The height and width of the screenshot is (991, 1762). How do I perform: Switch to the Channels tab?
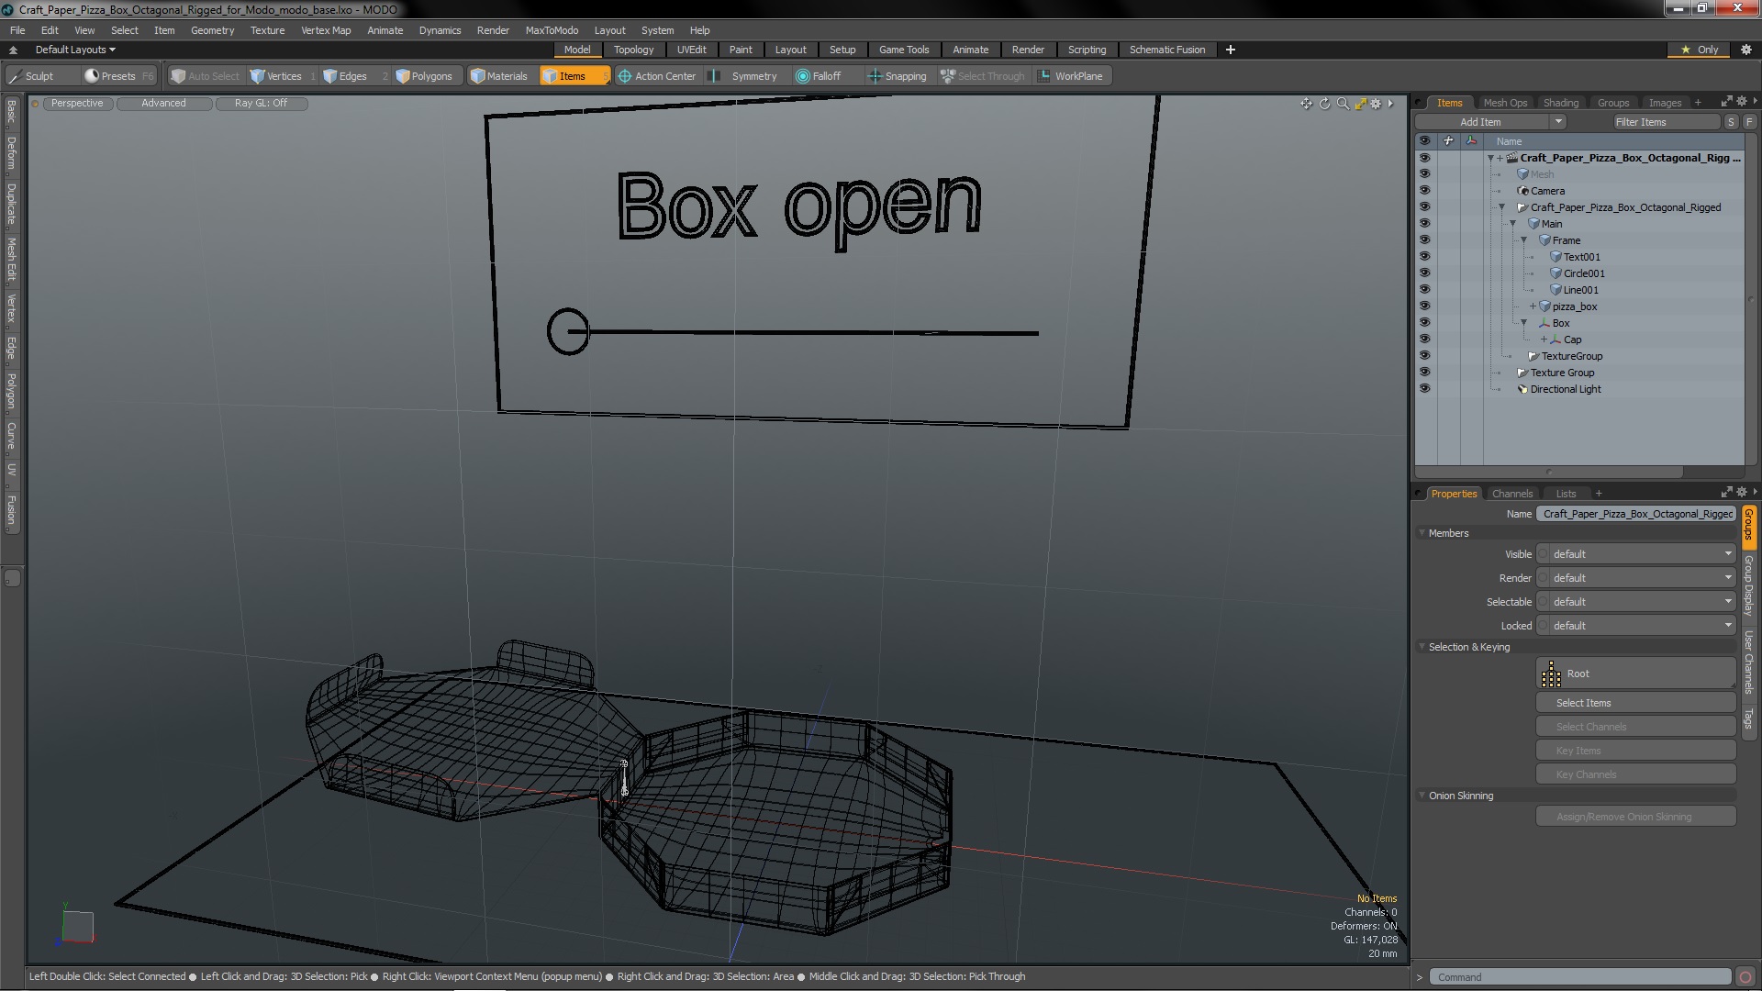(x=1511, y=494)
